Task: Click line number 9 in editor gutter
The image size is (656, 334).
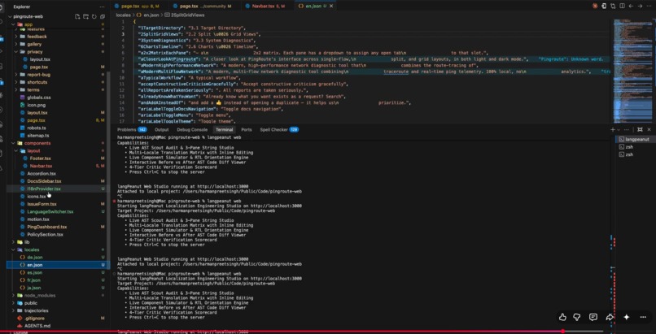Action: (121, 72)
